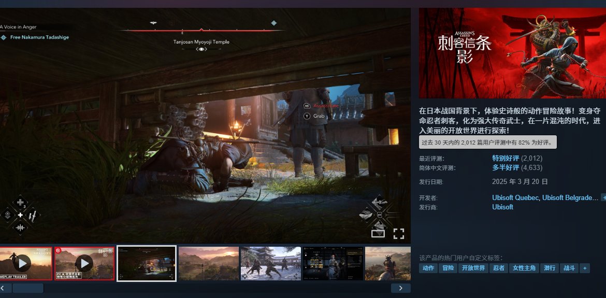The height and width of the screenshot is (298, 606).
Task: Play the PC features video thumbnail
Action: 84,264
